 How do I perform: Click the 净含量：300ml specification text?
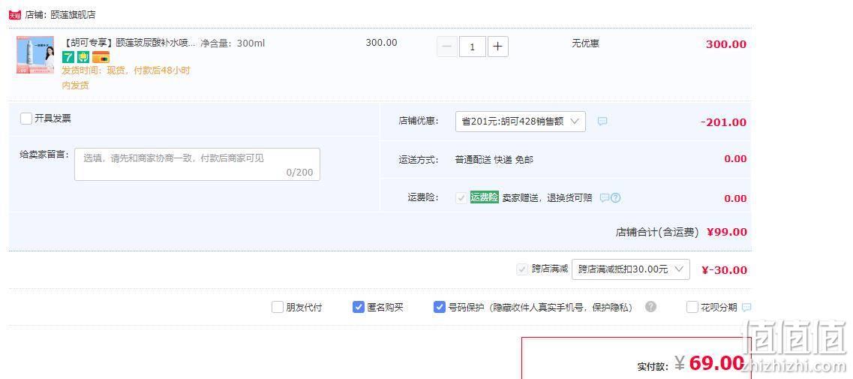pyautogui.click(x=233, y=43)
